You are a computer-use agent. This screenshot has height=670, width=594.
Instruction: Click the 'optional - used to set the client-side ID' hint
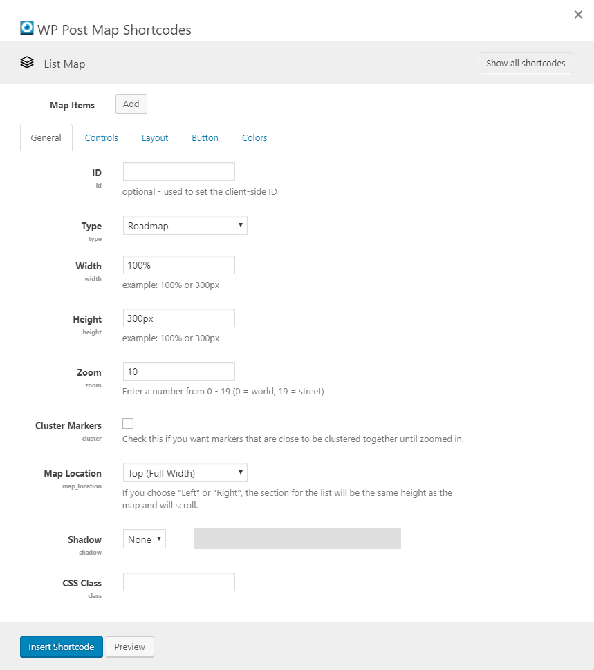(200, 192)
